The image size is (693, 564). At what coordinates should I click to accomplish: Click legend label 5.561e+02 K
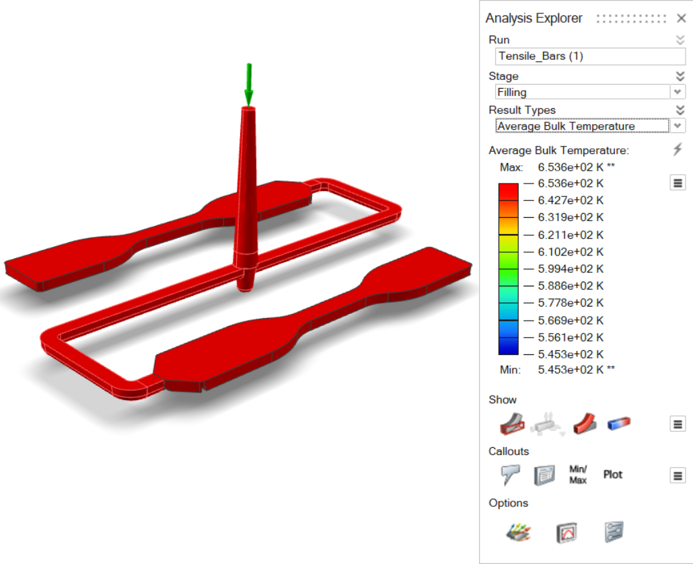click(x=571, y=337)
